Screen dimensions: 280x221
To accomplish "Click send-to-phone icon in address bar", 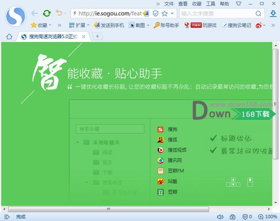I will 146,14.
